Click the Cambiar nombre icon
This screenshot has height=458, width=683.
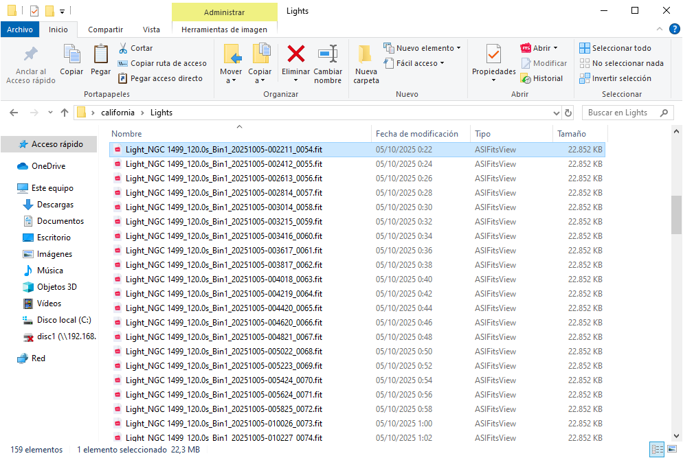pos(328,54)
